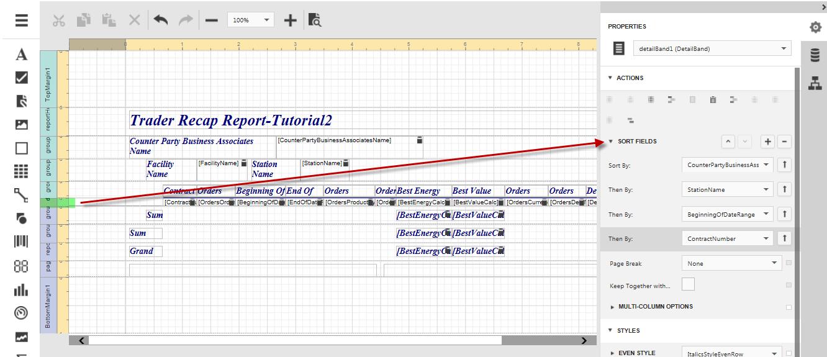Viewport: 827px width, 357px height.
Task: Click the Cut icon in the toolbar
Action: (59, 20)
